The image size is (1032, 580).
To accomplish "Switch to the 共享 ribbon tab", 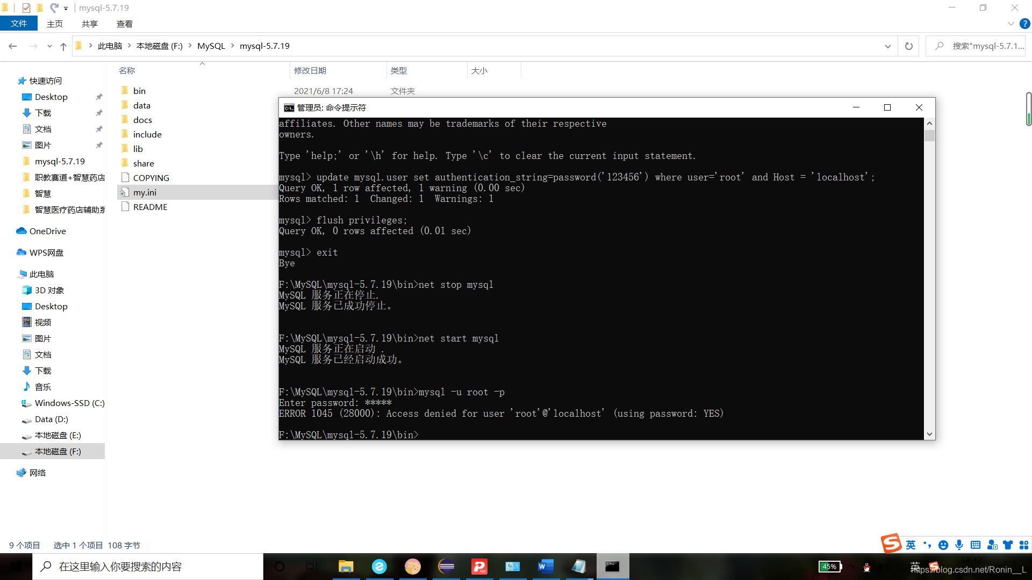I will (90, 24).
